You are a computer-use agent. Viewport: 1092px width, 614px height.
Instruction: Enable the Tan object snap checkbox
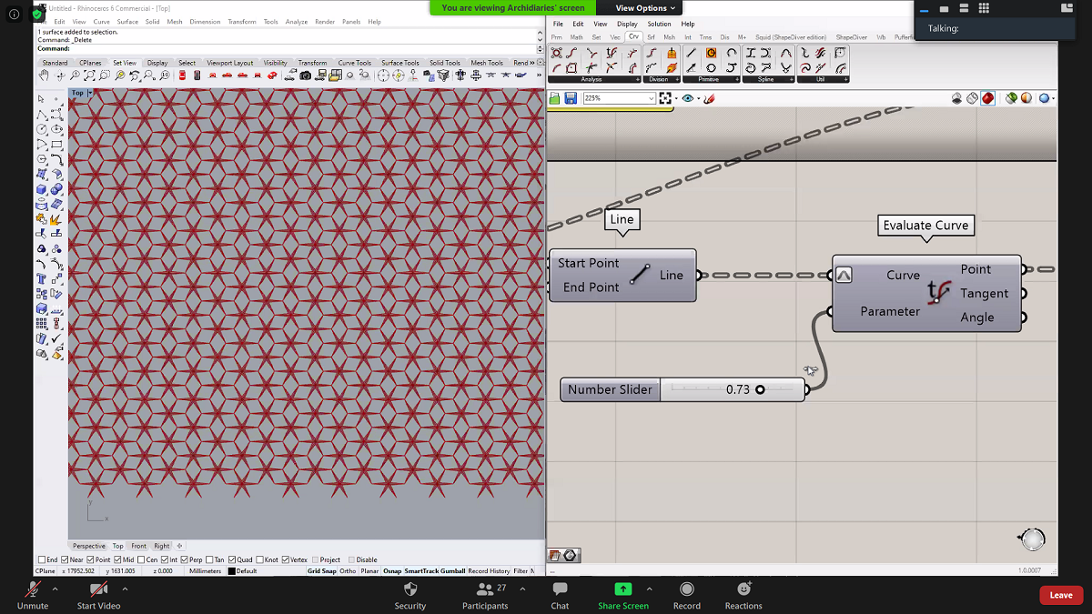pyautogui.click(x=207, y=559)
